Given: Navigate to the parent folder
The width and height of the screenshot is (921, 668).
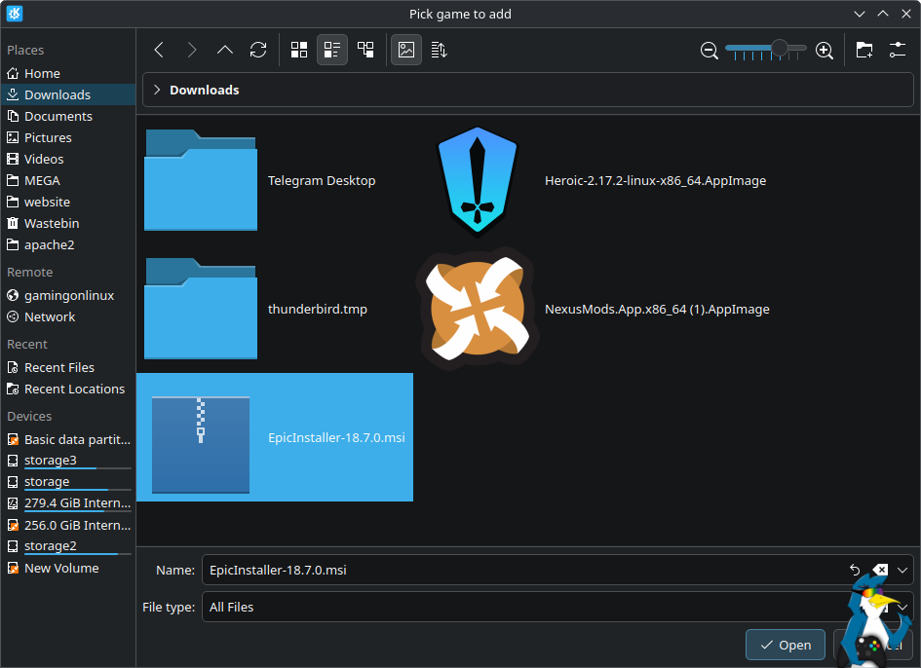Looking at the screenshot, I should (x=225, y=50).
